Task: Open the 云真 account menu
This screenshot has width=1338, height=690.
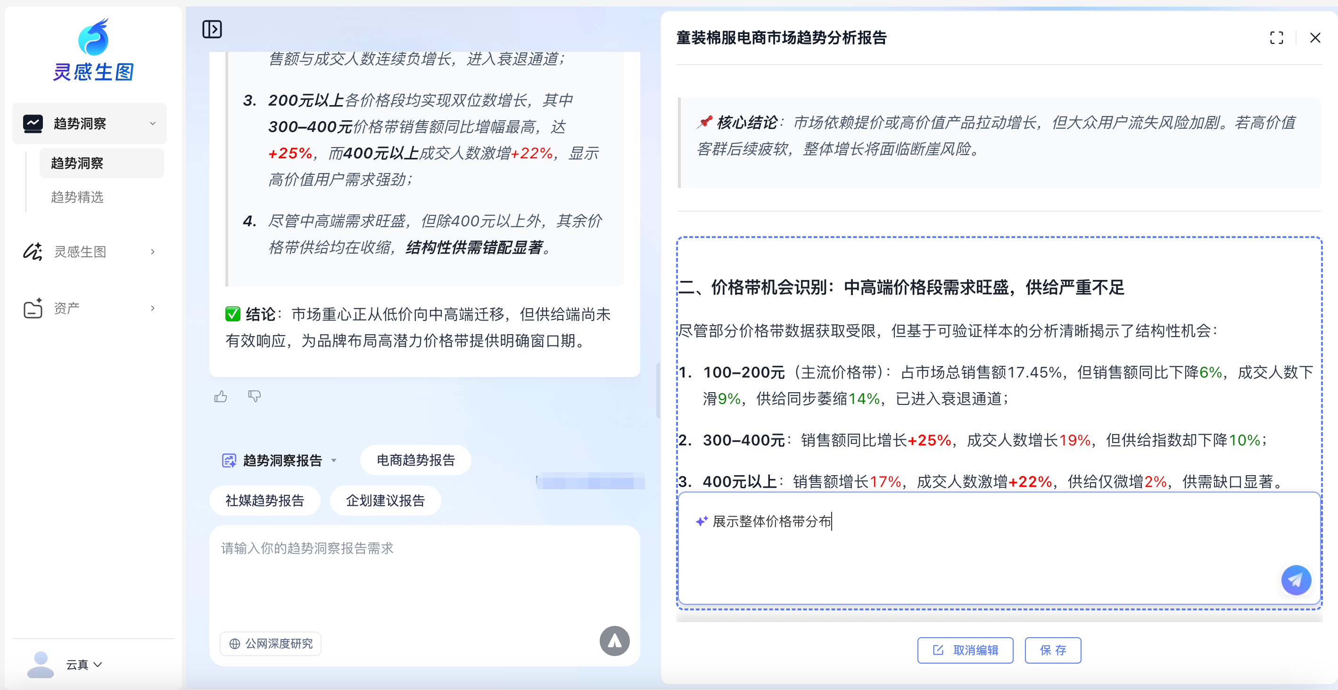Action: pyautogui.click(x=83, y=665)
